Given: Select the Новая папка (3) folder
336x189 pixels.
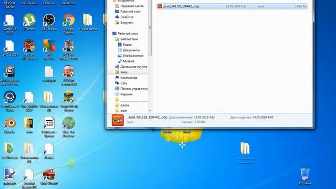Looking at the screenshot, I should tap(49, 101).
